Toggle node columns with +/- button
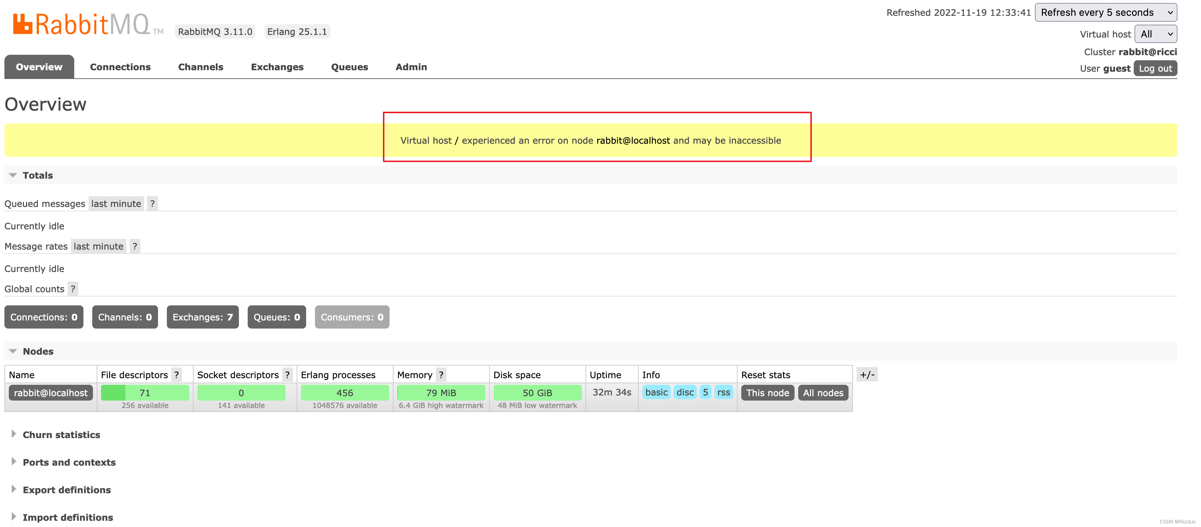The width and height of the screenshot is (1201, 527). 867,374
